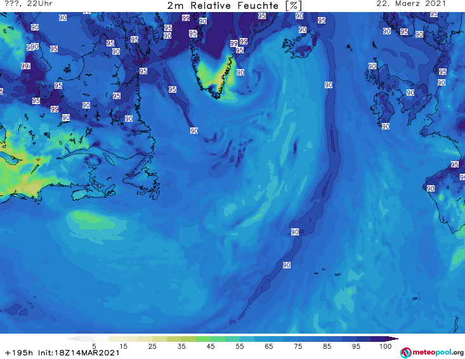Image resolution: width=465 pixels, height=359 pixels.
Task: Click the Iceland outline on the map
Action: [x=299, y=44]
